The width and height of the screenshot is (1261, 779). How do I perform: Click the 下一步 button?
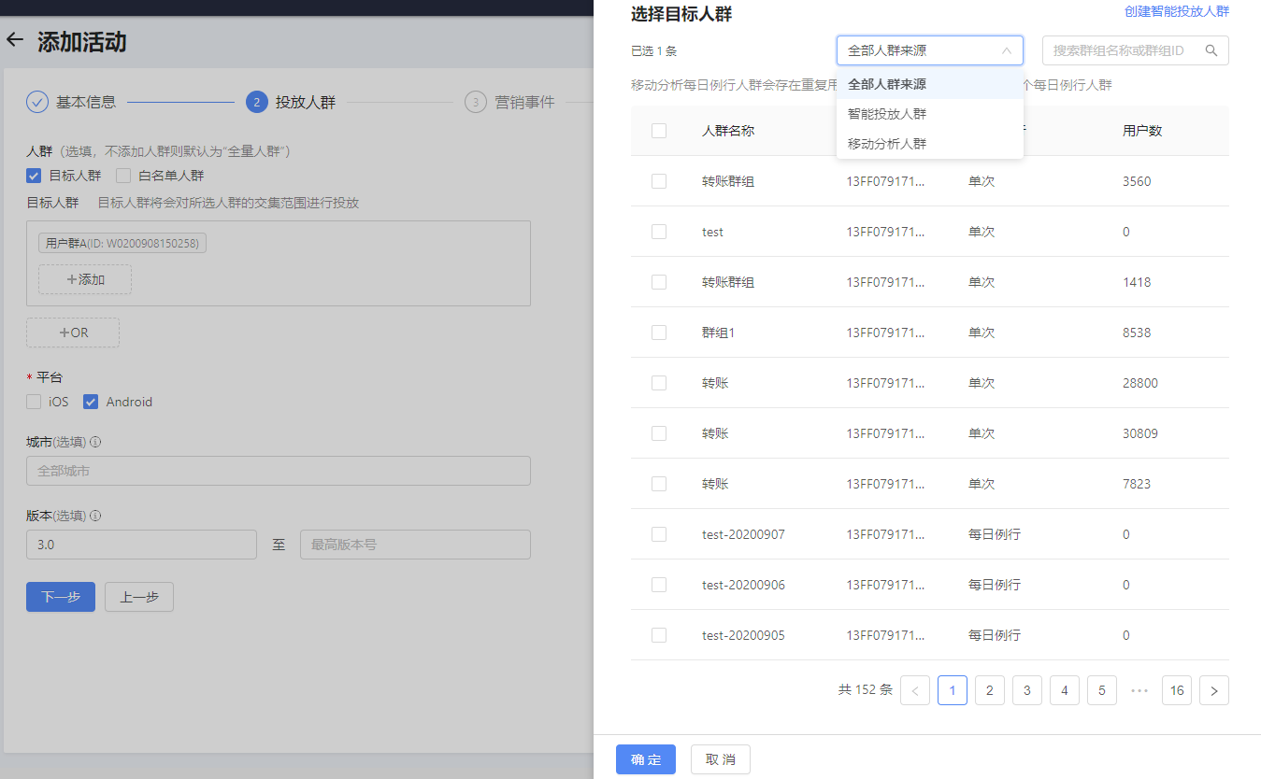pos(61,597)
